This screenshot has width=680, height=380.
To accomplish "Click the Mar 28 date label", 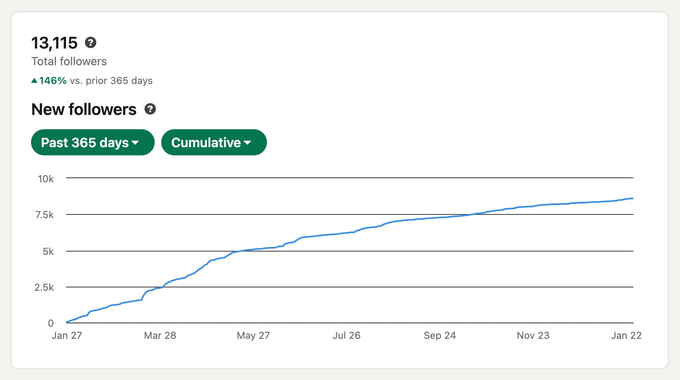I will click(x=160, y=336).
